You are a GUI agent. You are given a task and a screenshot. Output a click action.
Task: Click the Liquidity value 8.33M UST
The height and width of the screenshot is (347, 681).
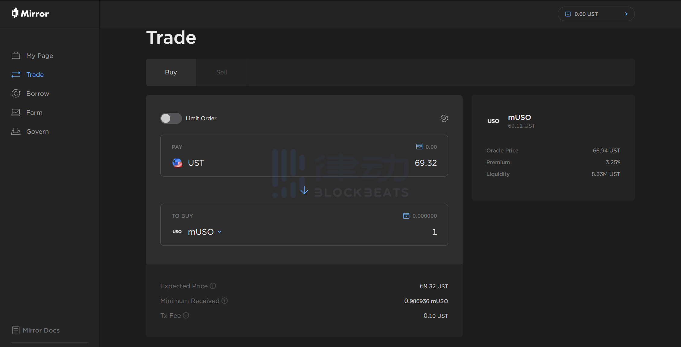(606, 174)
